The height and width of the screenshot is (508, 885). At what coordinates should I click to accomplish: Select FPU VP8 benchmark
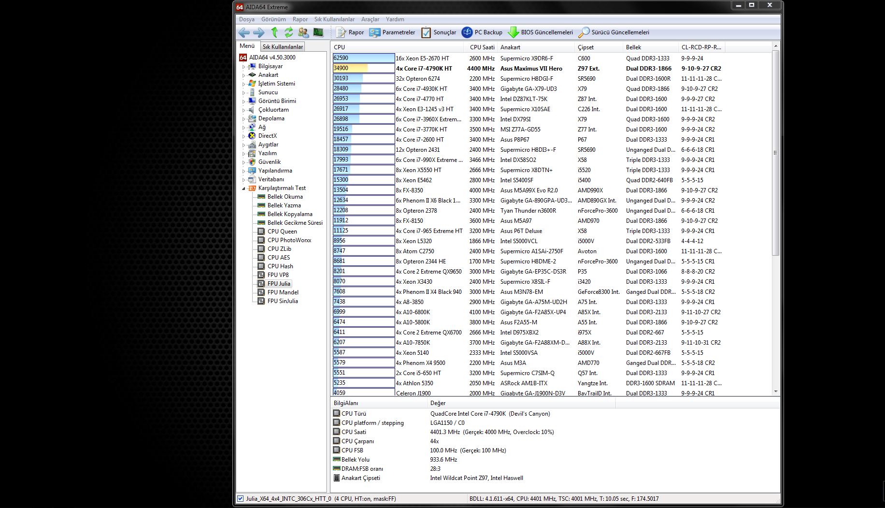pyautogui.click(x=278, y=275)
